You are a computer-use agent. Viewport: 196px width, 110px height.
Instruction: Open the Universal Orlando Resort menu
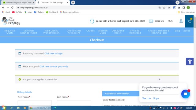coord(28,32)
